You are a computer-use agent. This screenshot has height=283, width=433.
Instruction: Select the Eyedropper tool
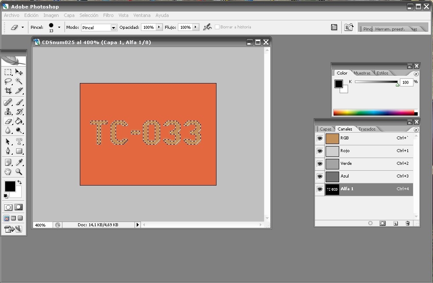[x=19, y=163]
